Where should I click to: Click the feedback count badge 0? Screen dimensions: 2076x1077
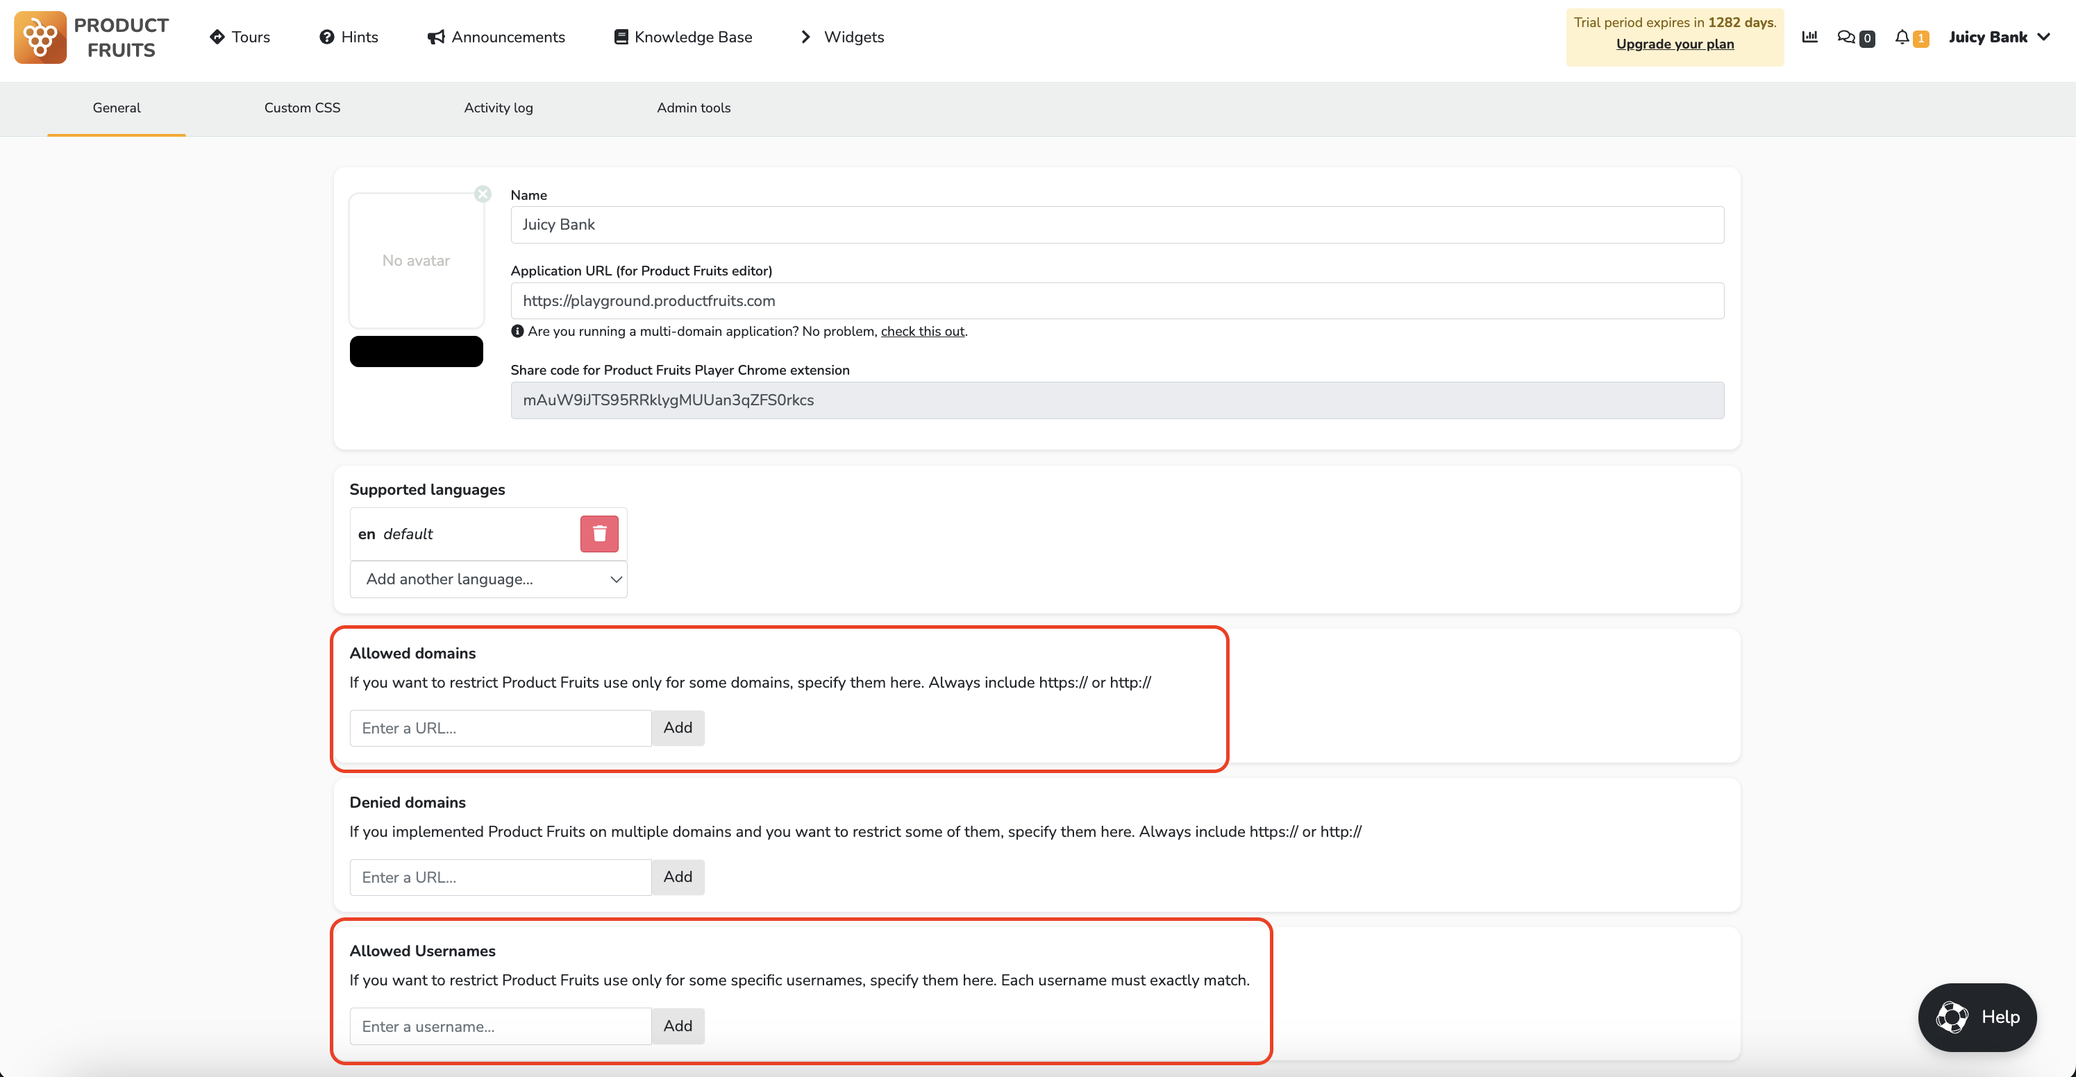[x=1866, y=39]
